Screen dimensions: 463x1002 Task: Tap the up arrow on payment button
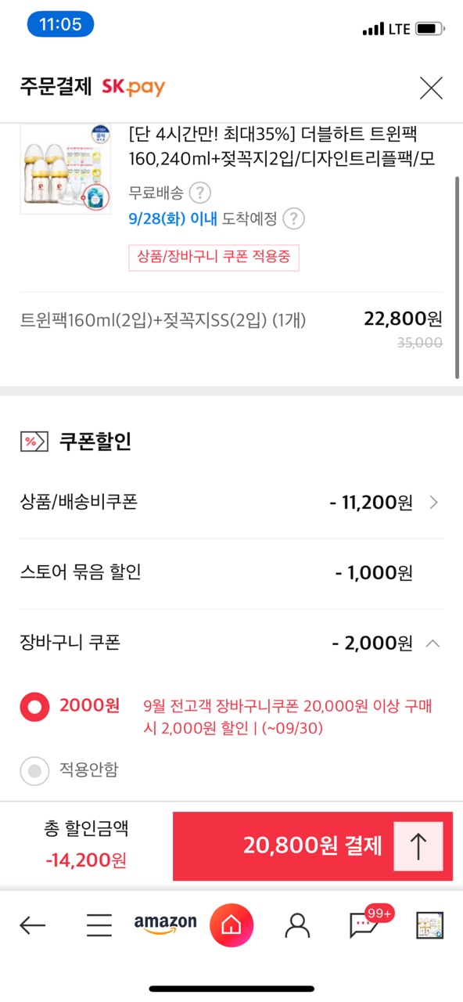[x=418, y=846]
